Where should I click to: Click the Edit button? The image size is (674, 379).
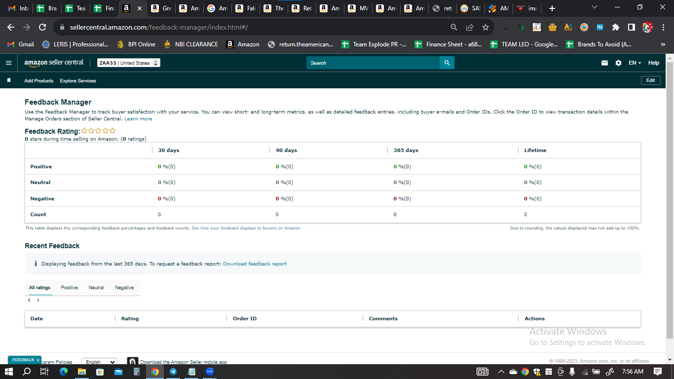(x=650, y=80)
